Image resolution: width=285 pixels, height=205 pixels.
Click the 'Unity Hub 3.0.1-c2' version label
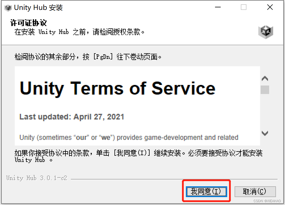tap(37, 178)
